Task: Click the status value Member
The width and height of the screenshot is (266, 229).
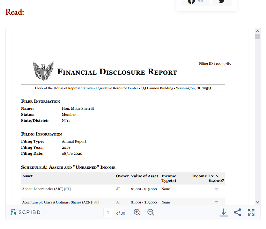Action: pos(69,114)
